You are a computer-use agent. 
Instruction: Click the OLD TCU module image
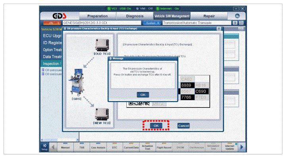102,45
